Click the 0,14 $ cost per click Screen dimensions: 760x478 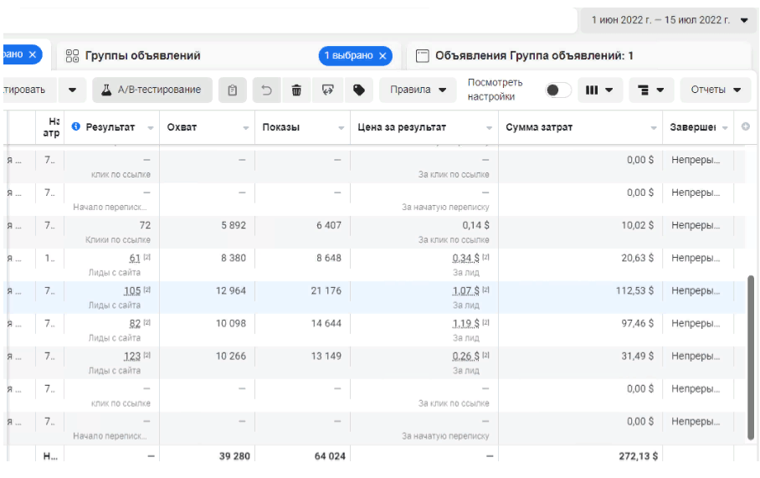click(475, 225)
